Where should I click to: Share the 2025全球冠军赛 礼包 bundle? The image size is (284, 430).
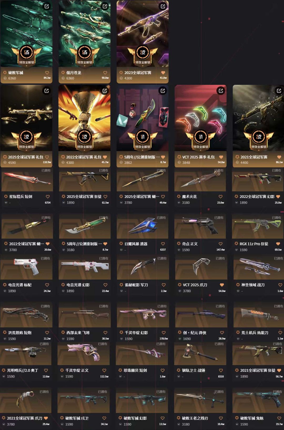(47, 91)
